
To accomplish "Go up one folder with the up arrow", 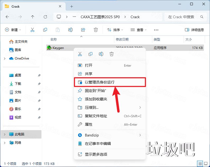I will click(32, 17).
